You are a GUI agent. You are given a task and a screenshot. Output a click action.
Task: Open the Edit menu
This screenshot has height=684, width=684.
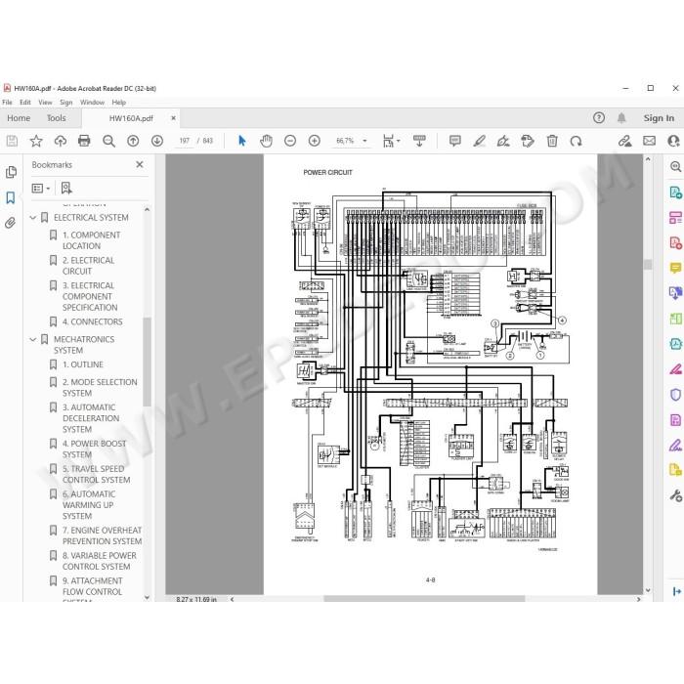[25, 102]
